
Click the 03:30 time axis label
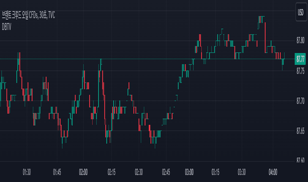pos(242,172)
